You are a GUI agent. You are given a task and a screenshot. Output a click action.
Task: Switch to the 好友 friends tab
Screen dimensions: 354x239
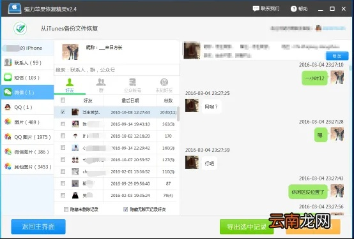(70, 85)
